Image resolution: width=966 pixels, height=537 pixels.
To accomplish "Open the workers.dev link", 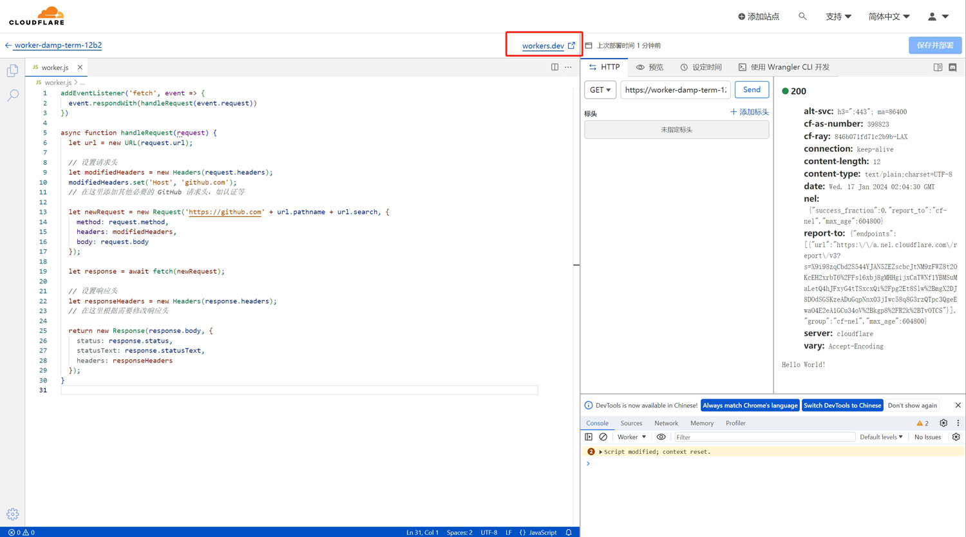I will (x=548, y=46).
